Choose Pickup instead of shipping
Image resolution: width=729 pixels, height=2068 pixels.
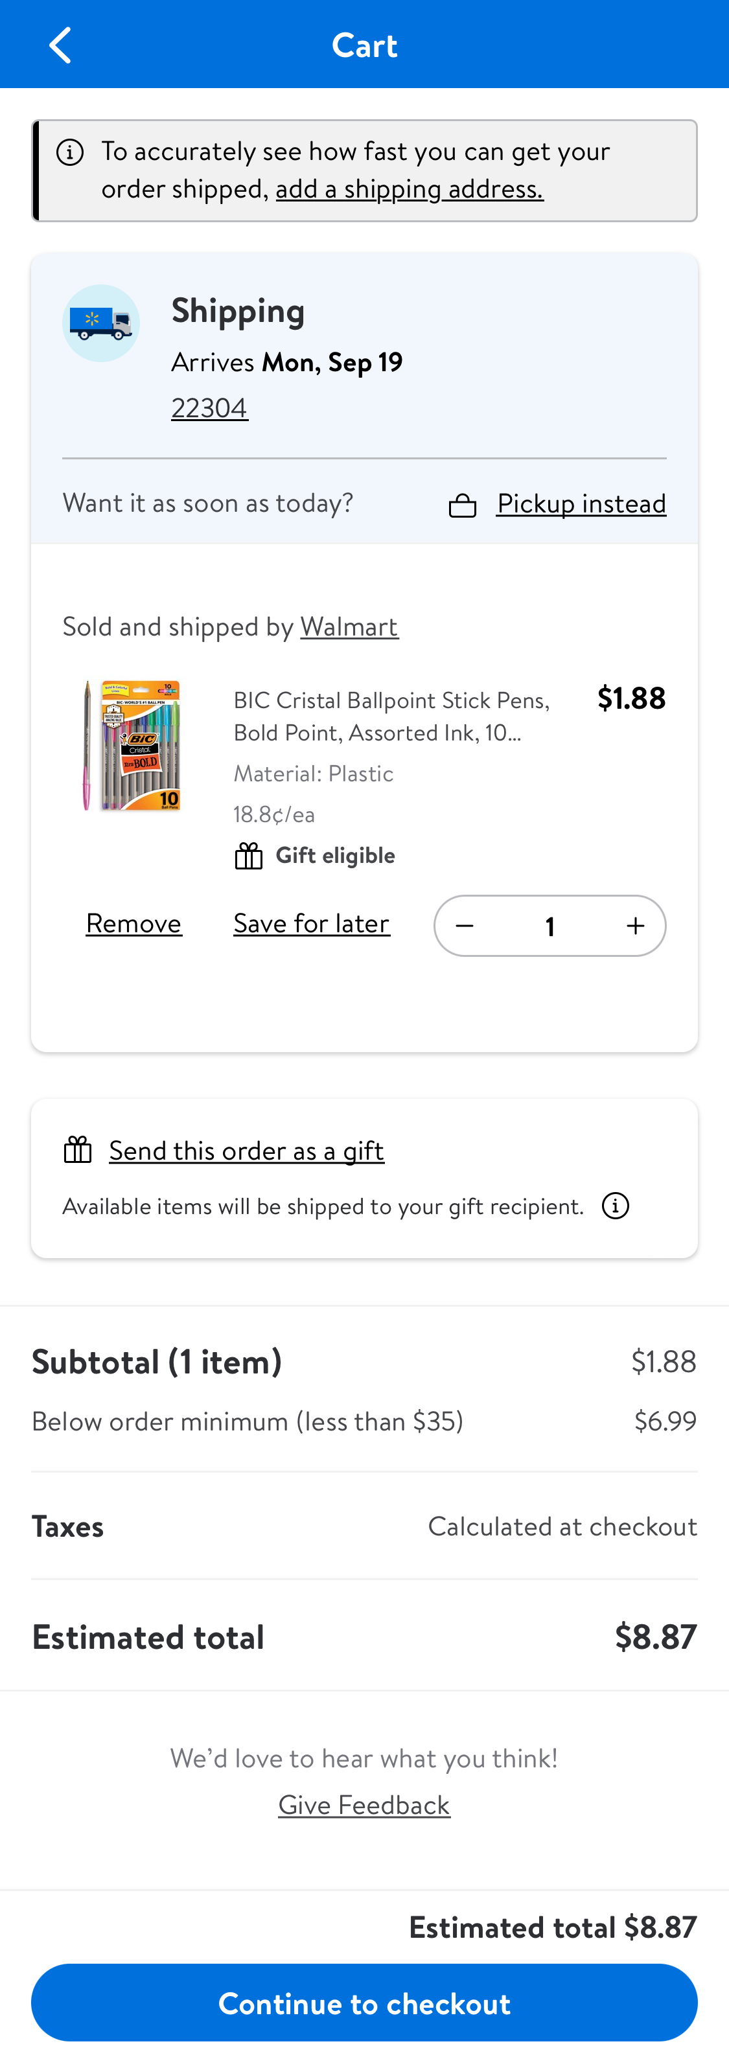click(581, 503)
